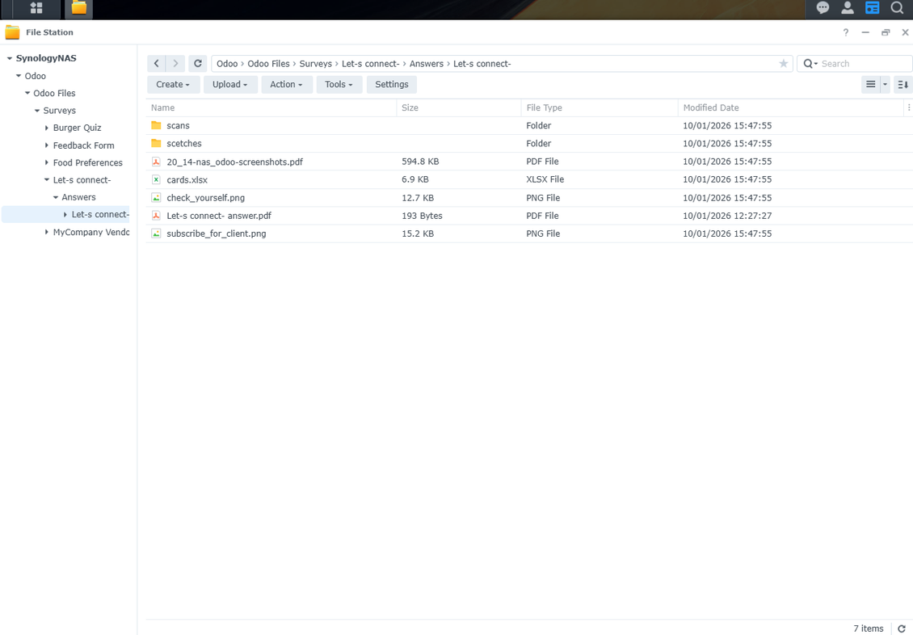913x635 pixels.
Task: Click the sort order icon
Action: (x=903, y=84)
